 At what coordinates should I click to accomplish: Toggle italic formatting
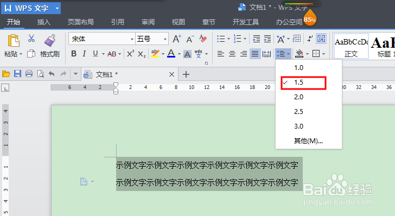click(x=84, y=54)
